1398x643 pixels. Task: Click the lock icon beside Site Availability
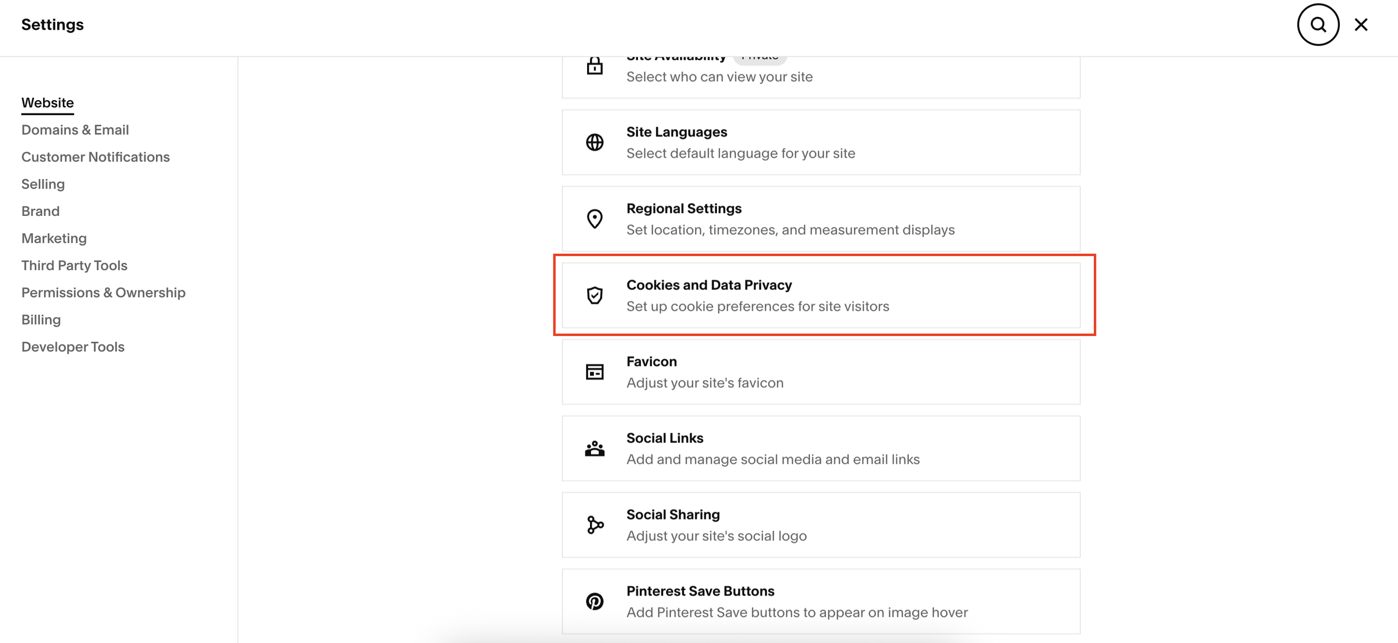pyautogui.click(x=594, y=66)
